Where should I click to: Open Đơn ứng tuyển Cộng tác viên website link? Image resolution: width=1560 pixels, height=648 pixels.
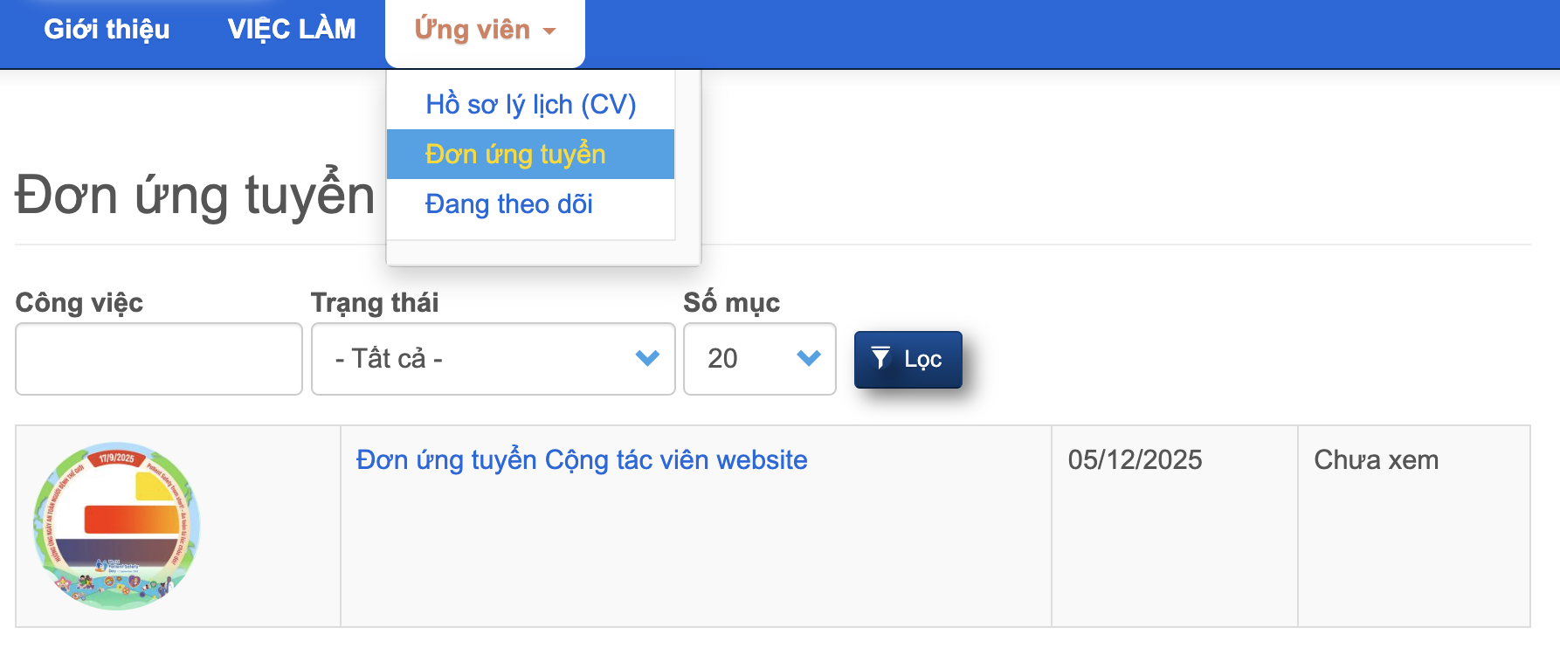pyautogui.click(x=581, y=460)
